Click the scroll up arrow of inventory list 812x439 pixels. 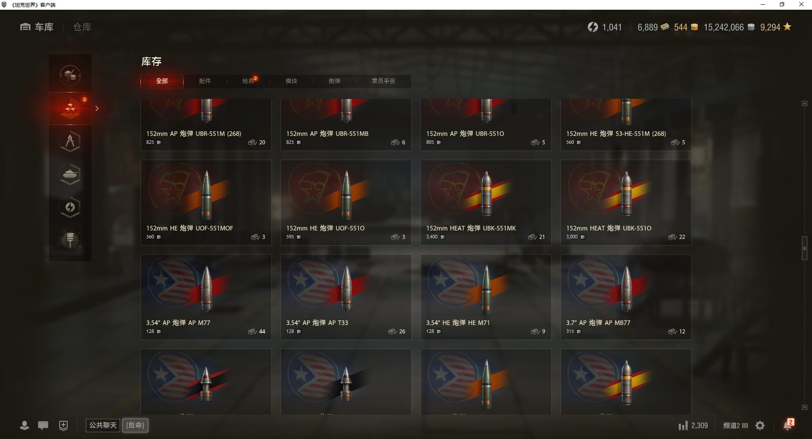tap(804, 103)
